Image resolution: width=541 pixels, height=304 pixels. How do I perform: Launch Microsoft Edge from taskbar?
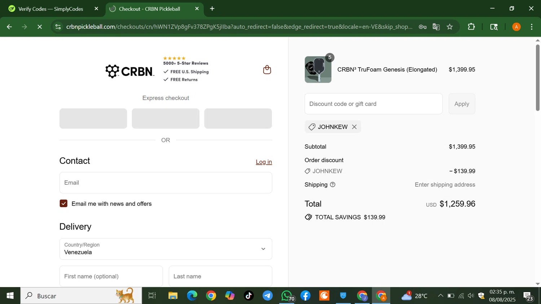pos(192,296)
